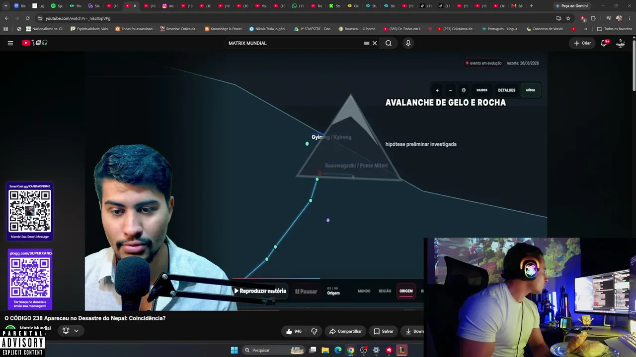636x357 pixels.
Task: Click the Criar button
Action: click(582, 43)
